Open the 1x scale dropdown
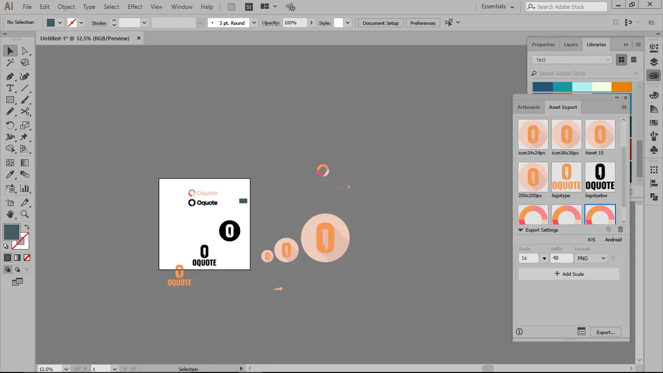 544,258
